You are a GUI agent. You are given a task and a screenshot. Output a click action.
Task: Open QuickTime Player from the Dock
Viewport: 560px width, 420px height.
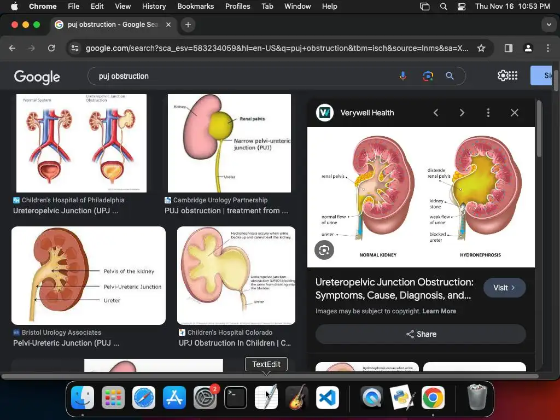[372, 398]
